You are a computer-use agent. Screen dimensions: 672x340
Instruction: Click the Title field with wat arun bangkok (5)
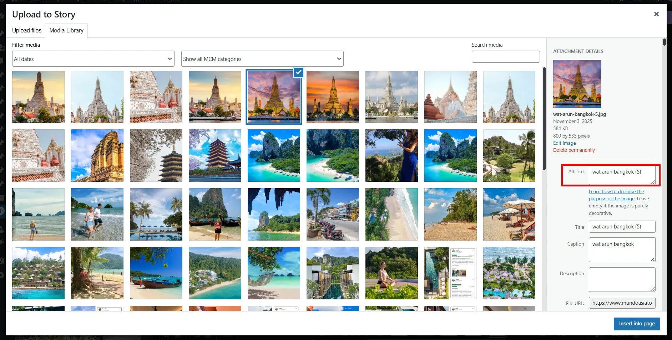point(622,227)
